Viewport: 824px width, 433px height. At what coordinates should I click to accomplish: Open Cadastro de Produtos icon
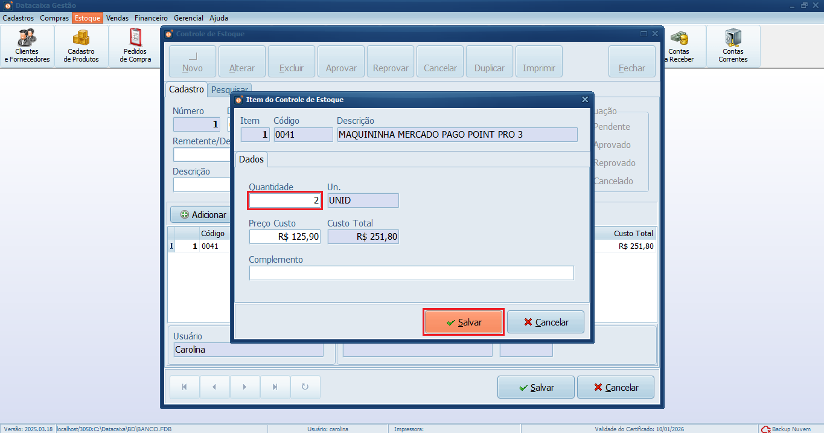pyautogui.click(x=81, y=46)
